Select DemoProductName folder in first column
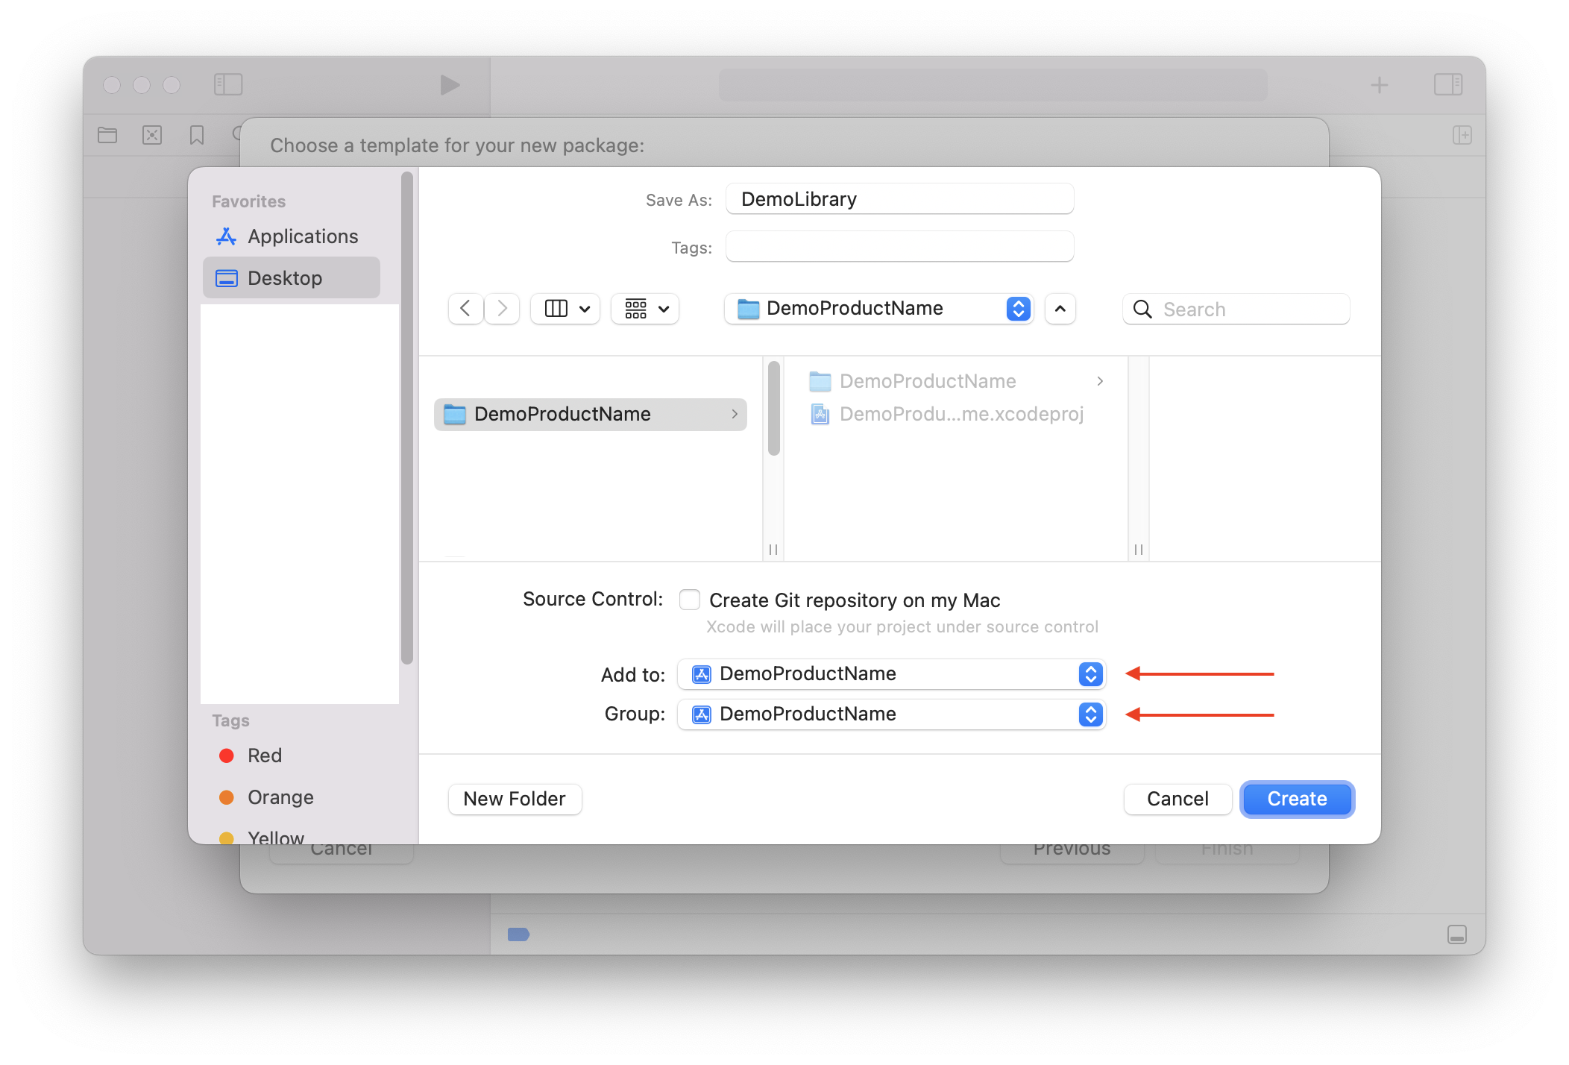This screenshot has width=1569, height=1065. pos(591,414)
